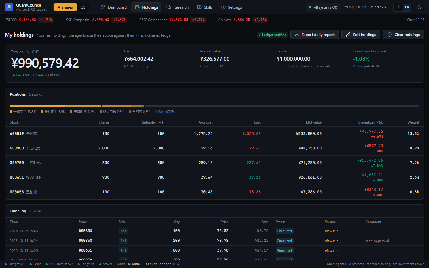Click the Clear holdings button
Screen dimensions: 429x268
pos(403,35)
